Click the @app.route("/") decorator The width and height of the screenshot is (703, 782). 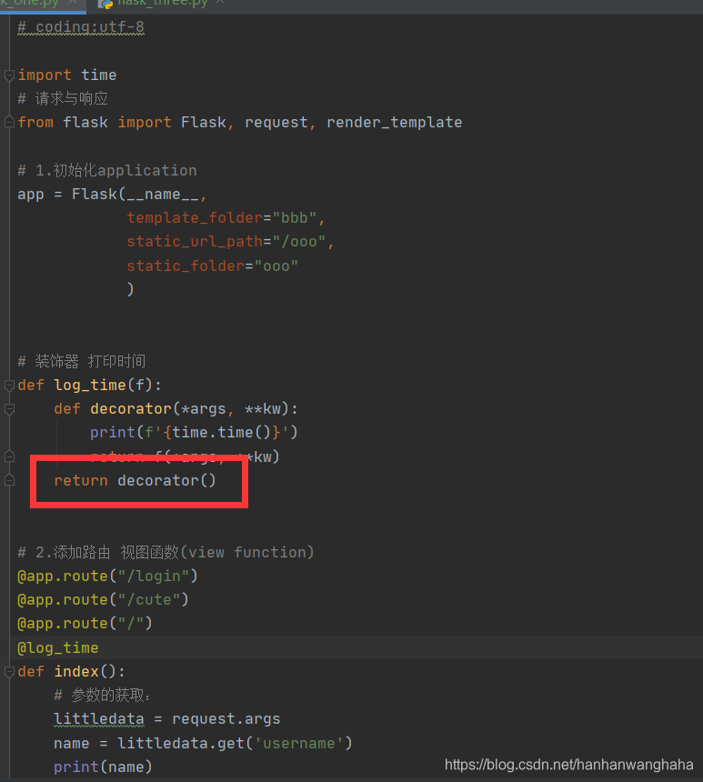(85, 624)
